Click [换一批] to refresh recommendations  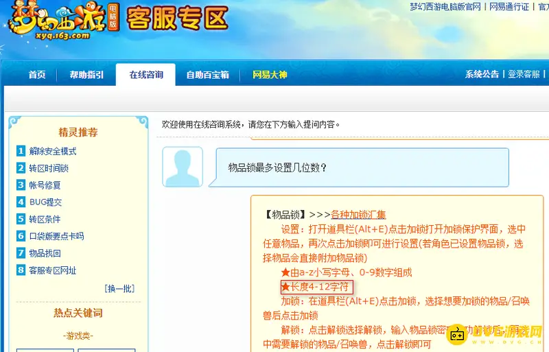pos(119,289)
